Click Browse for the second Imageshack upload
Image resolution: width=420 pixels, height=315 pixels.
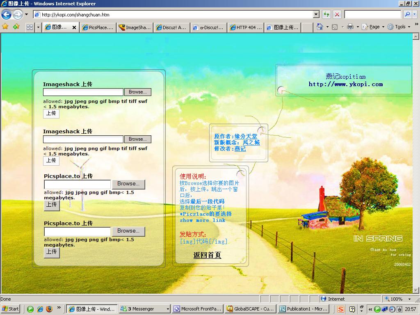tap(138, 139)
